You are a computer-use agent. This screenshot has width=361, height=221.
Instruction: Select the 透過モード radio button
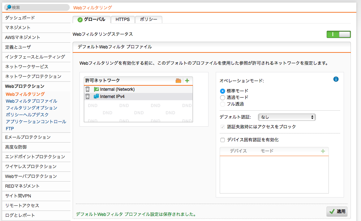pos(223,97)
